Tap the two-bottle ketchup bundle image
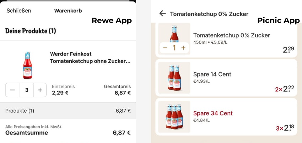The width and height of the screenshot is (302, 143). tap(174, 78)
